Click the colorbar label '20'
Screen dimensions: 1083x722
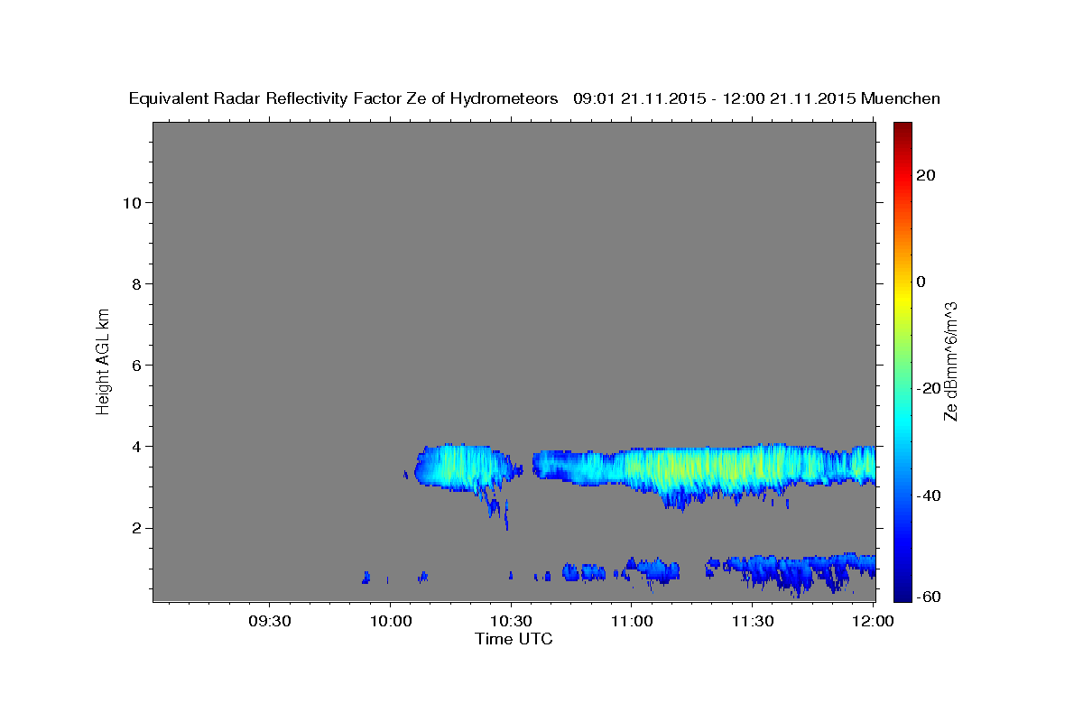coord(926,175)
